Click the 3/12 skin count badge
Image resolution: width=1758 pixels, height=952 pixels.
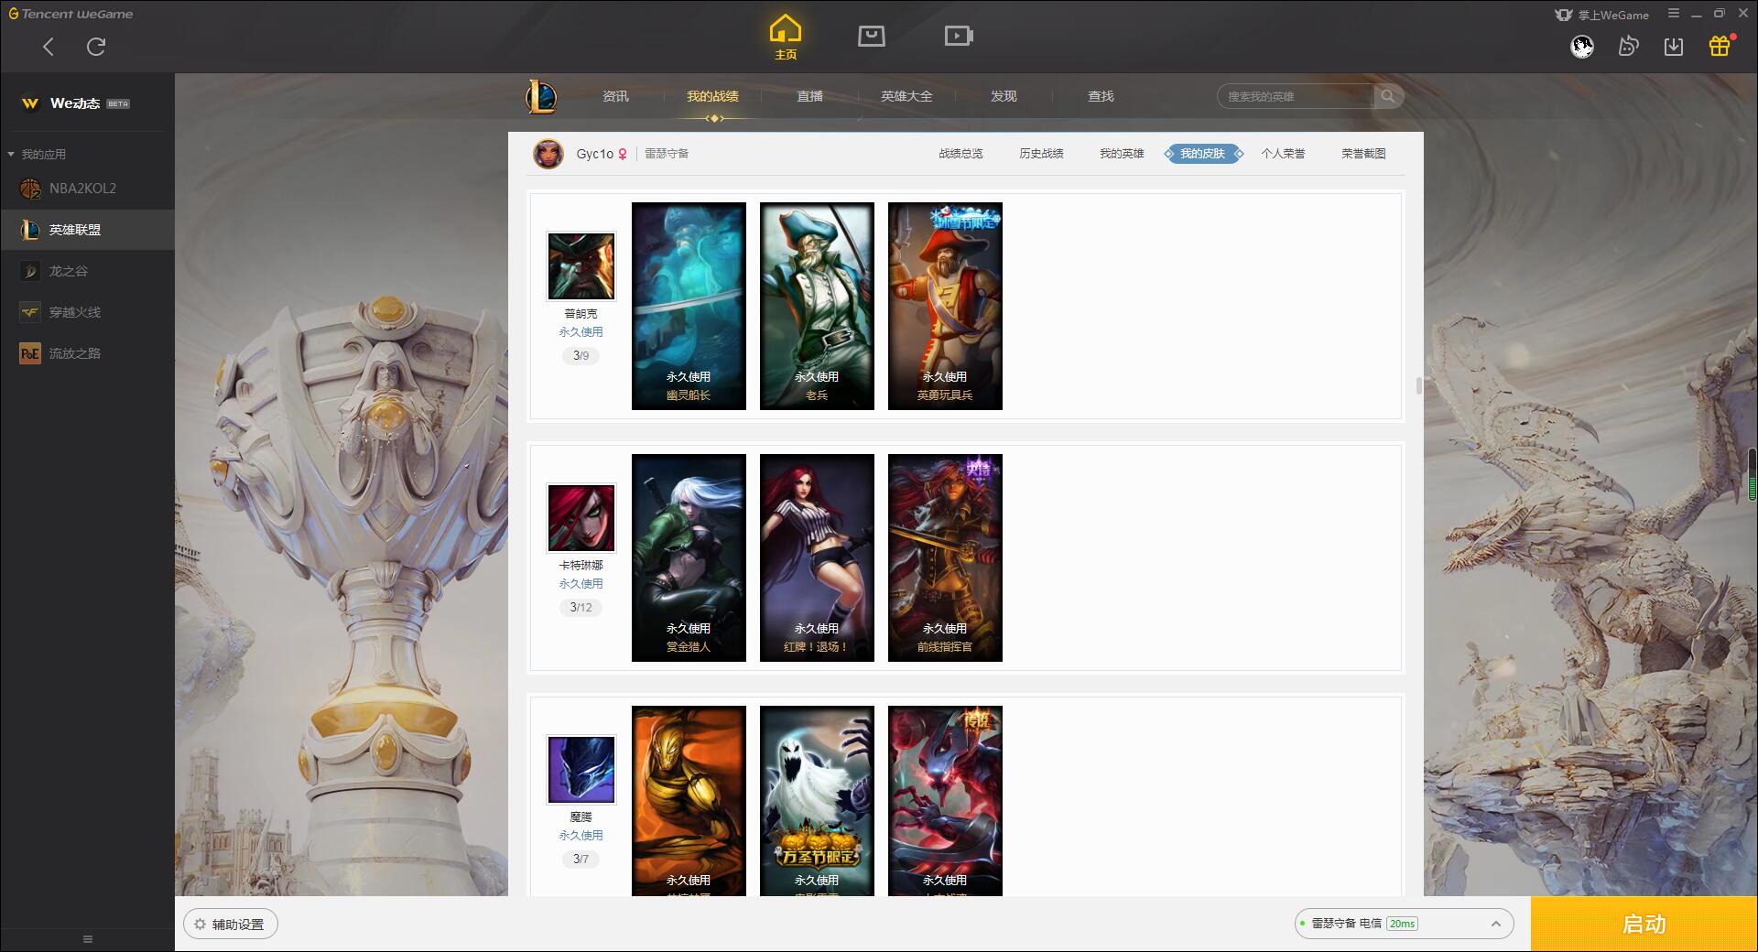[x=581, y=607]
